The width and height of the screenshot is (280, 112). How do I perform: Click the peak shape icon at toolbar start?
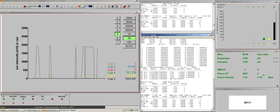2,6
